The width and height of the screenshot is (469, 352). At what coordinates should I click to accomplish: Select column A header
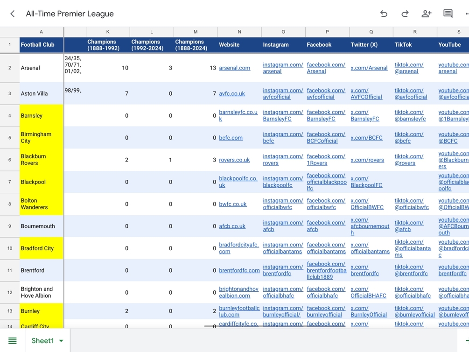coord(41,32)
